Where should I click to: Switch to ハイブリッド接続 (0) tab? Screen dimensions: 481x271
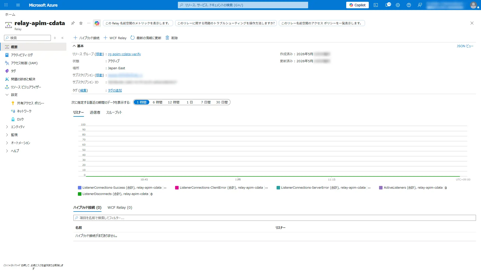(x=87, y=208)
